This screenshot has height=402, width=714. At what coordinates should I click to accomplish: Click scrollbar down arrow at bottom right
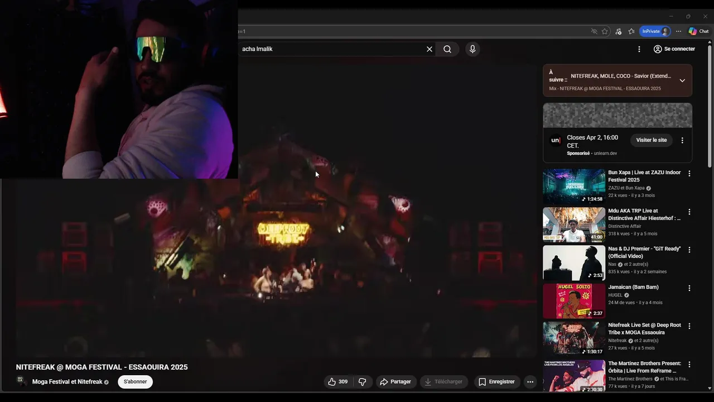point(710,388)
